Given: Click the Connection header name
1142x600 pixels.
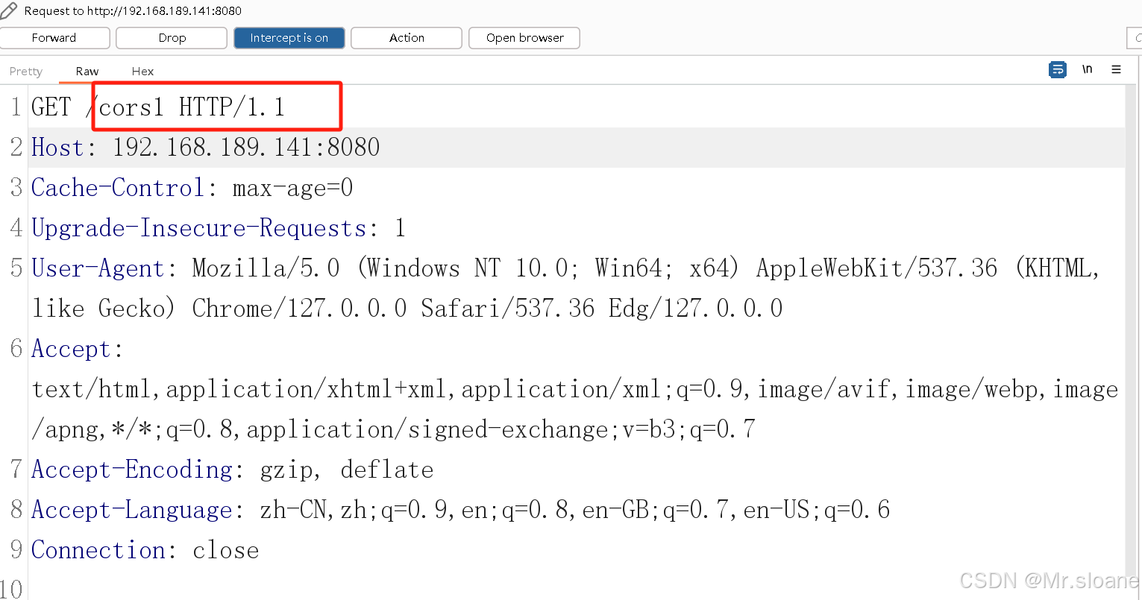Looking at the screenshot, I should tap(98, 550).
